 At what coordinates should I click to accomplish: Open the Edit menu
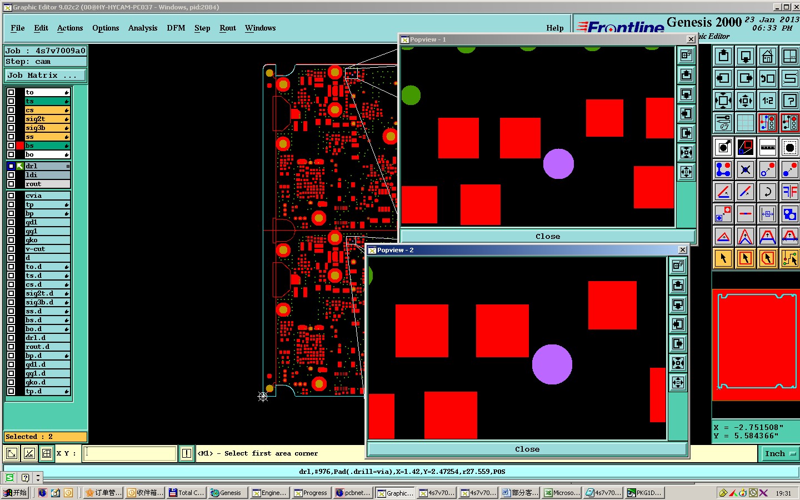tap(41, 28)
